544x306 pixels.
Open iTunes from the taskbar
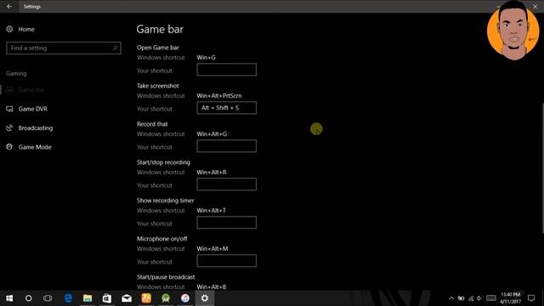185,298
